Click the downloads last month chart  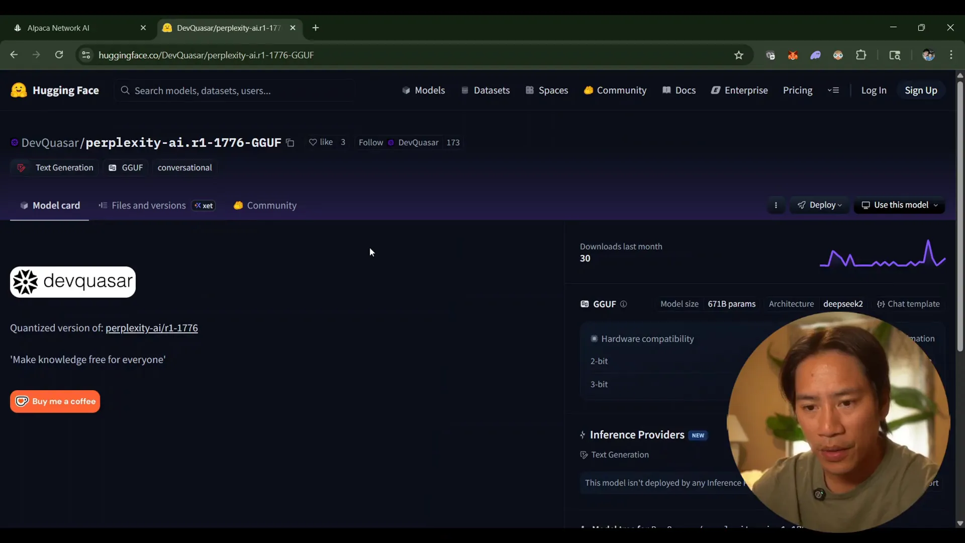click(x=883, y=254)
